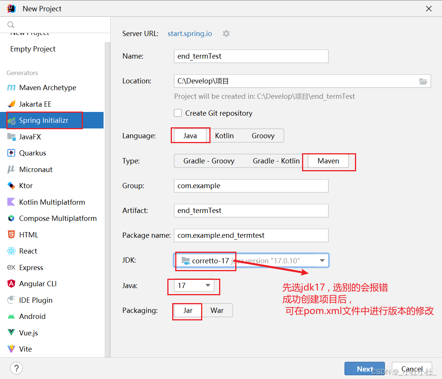Select Ktor generator entry

pyautogui.click(x=52, y=186)
